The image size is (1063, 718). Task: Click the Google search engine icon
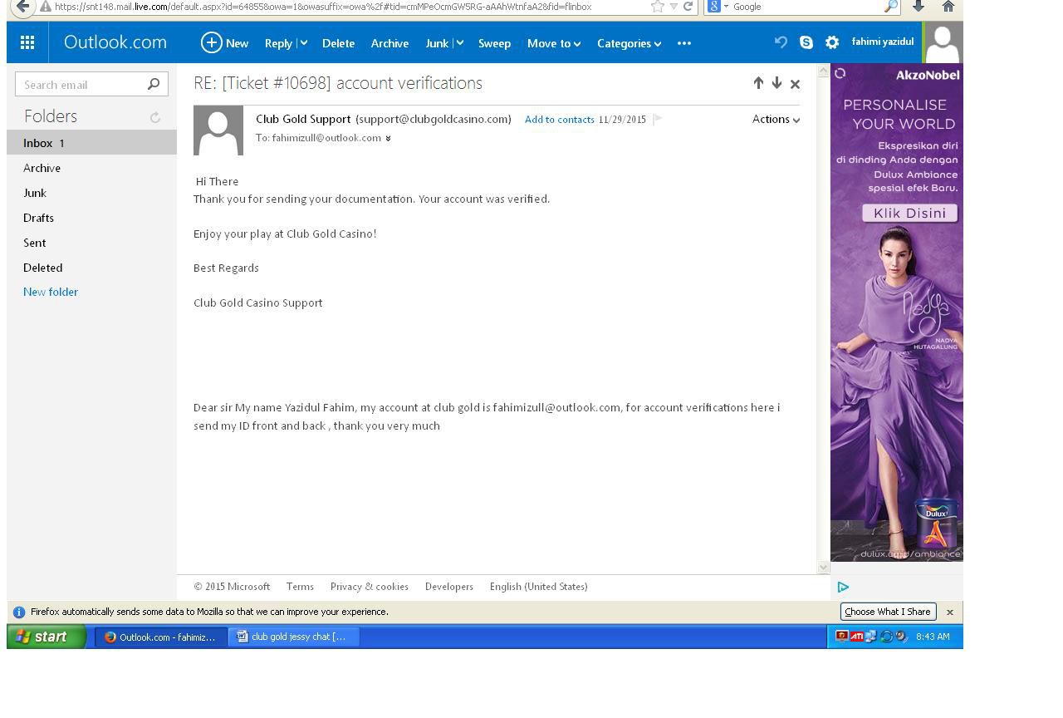pyautogui.click(x=713, y=6)
